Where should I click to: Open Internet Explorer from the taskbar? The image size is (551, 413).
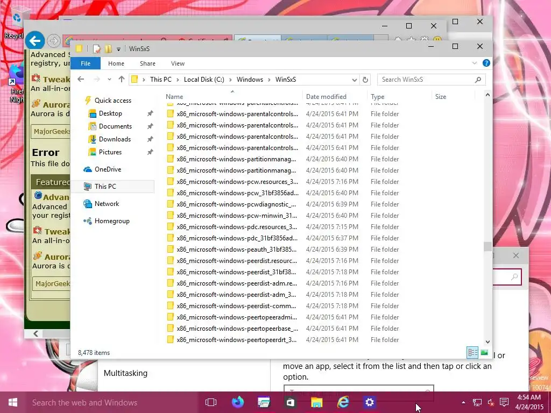coord(343,402)
